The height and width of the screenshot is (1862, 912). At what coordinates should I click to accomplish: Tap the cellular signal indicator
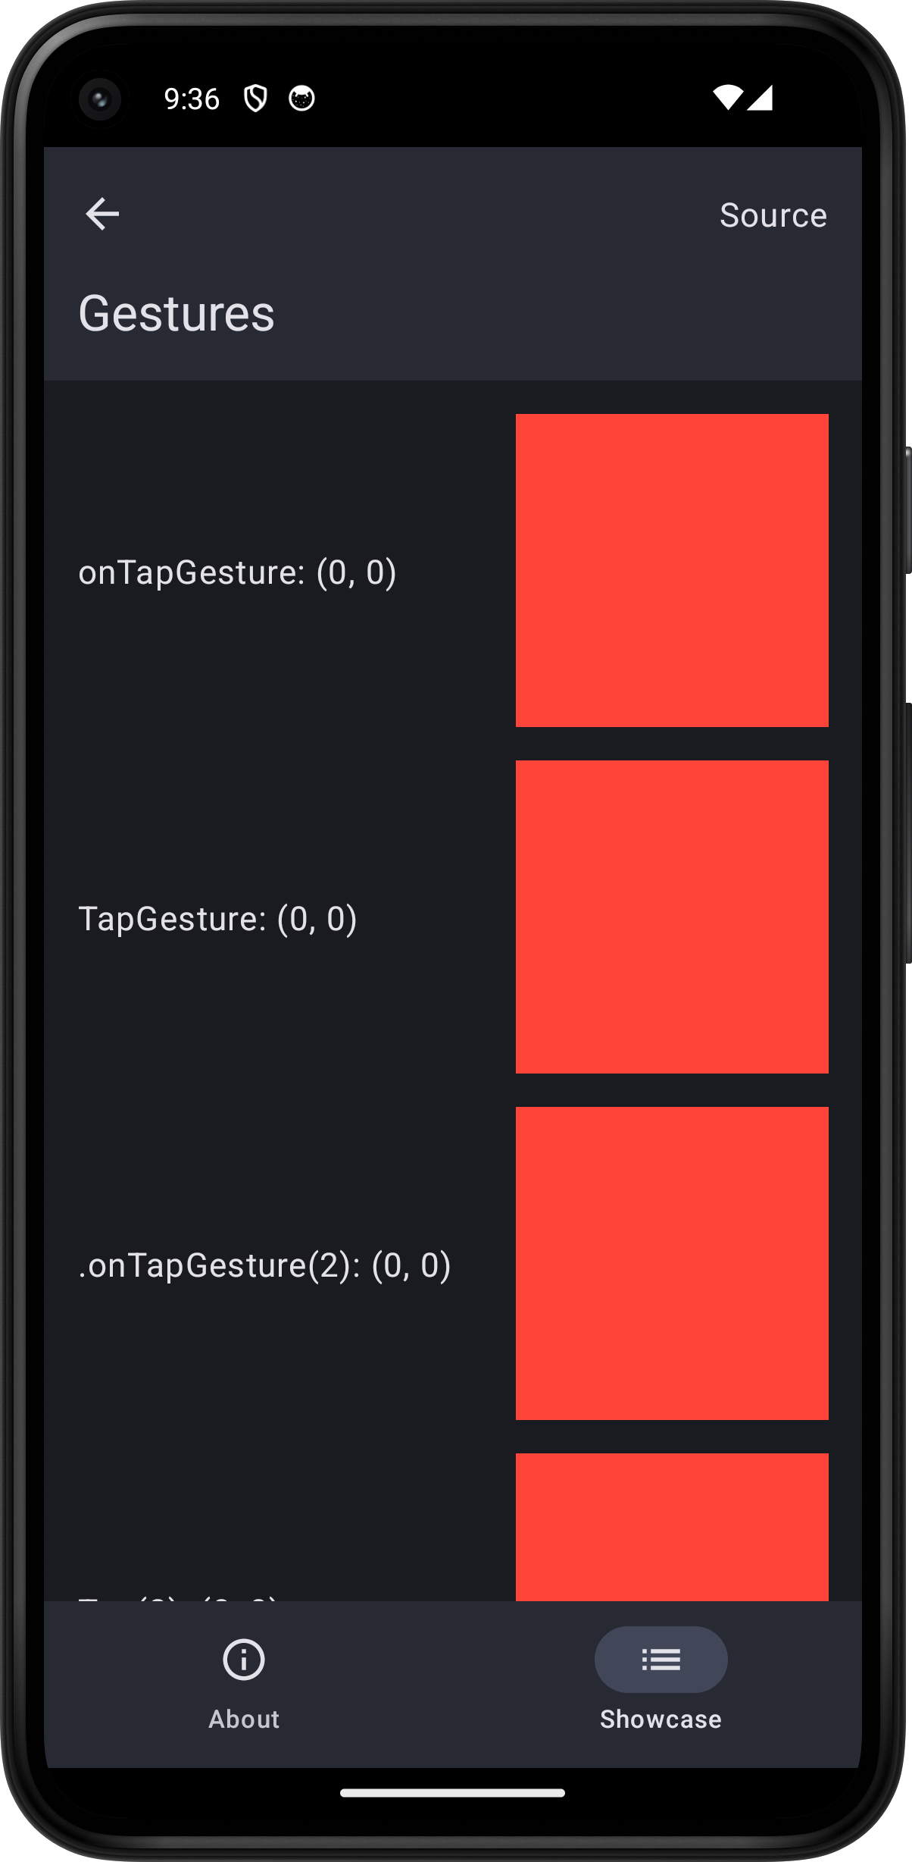tap(760, 99)
